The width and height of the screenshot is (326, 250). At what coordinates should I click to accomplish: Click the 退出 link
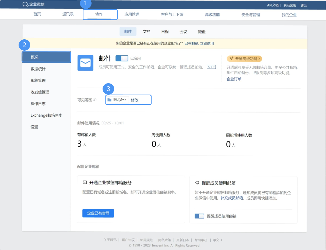click(304, 5)
